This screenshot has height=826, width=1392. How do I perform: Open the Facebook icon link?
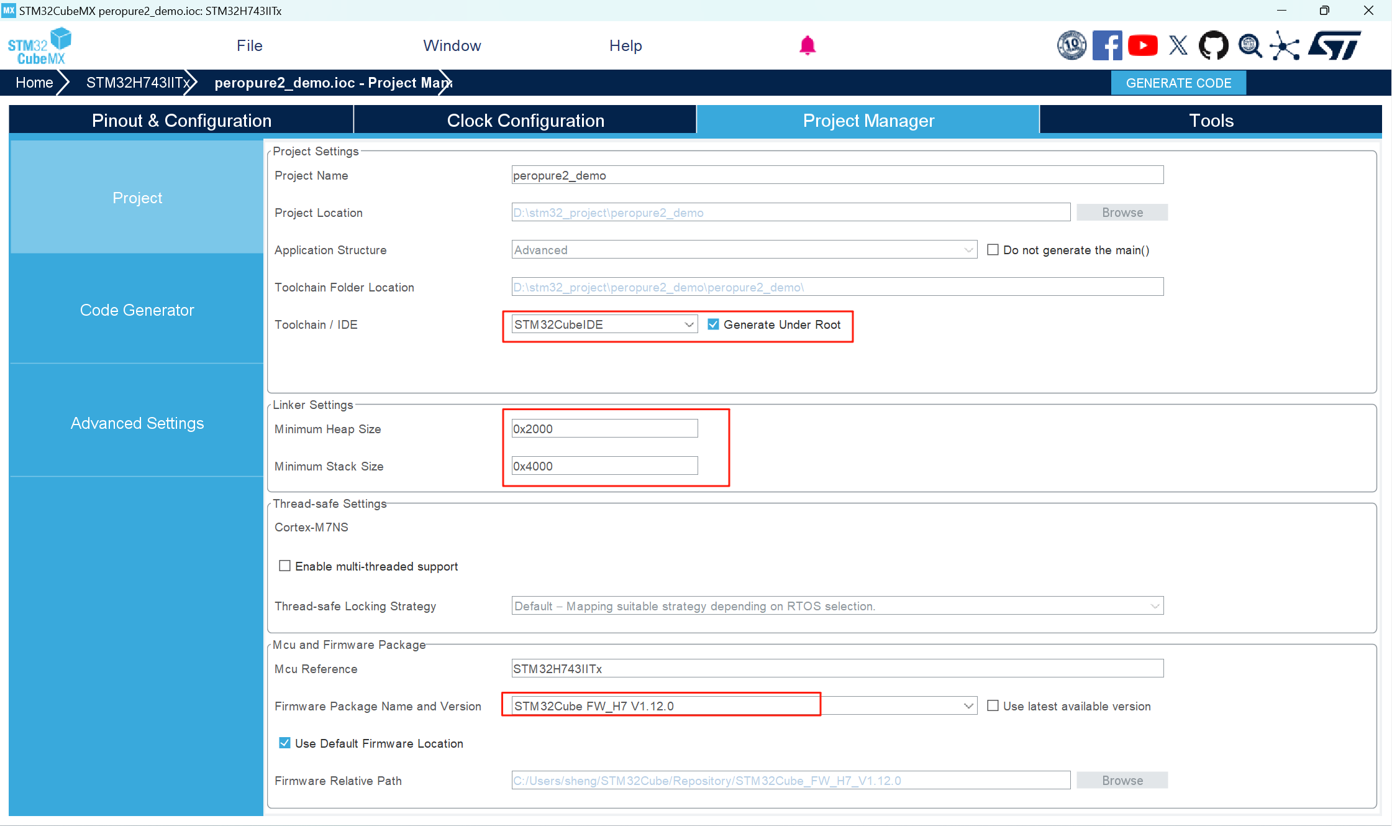[x=1107, y=45]
